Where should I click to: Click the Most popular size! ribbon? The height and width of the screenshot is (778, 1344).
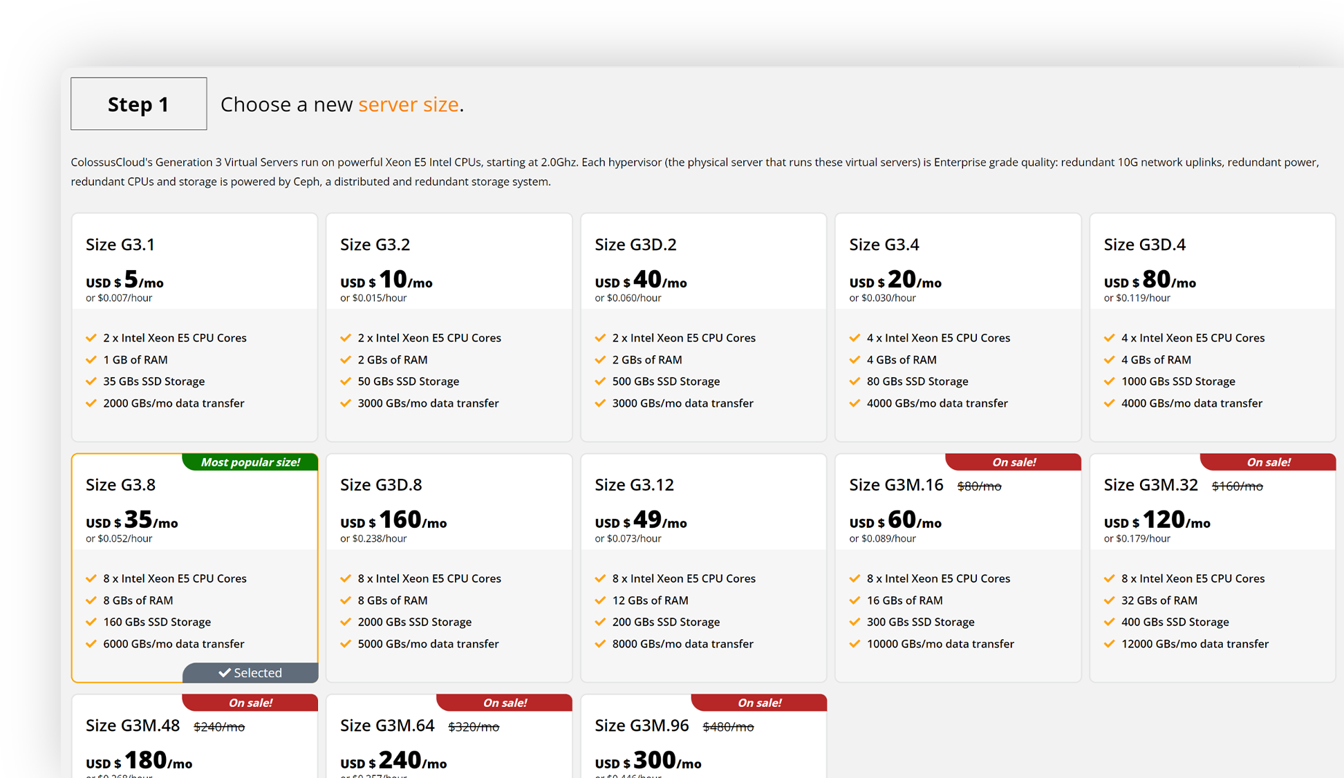click(250, 462)
